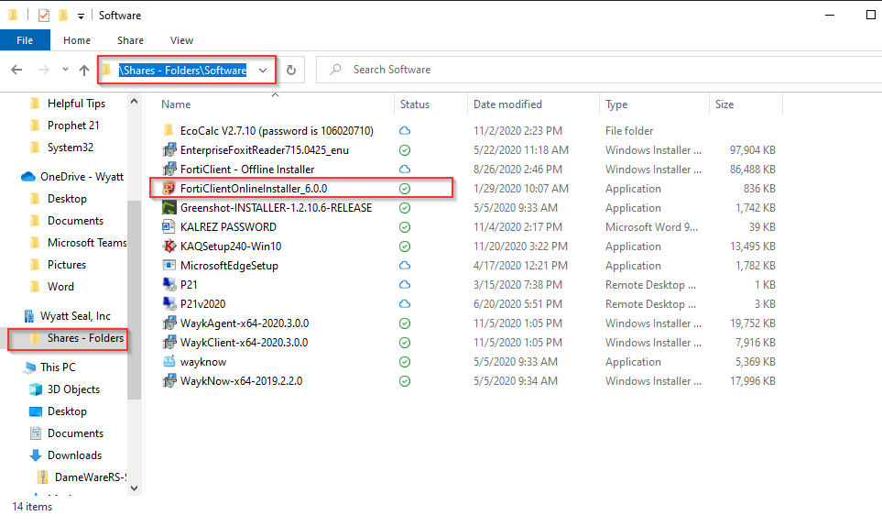Click the Microsoft Word 9... type cell
Viewport: 882px width, 526px height.
[651, 227]
